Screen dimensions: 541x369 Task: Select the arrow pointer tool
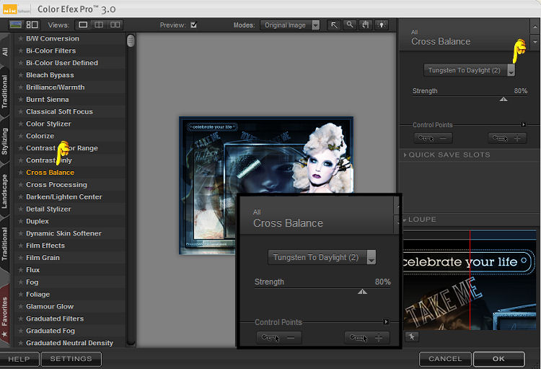point(334,25)
